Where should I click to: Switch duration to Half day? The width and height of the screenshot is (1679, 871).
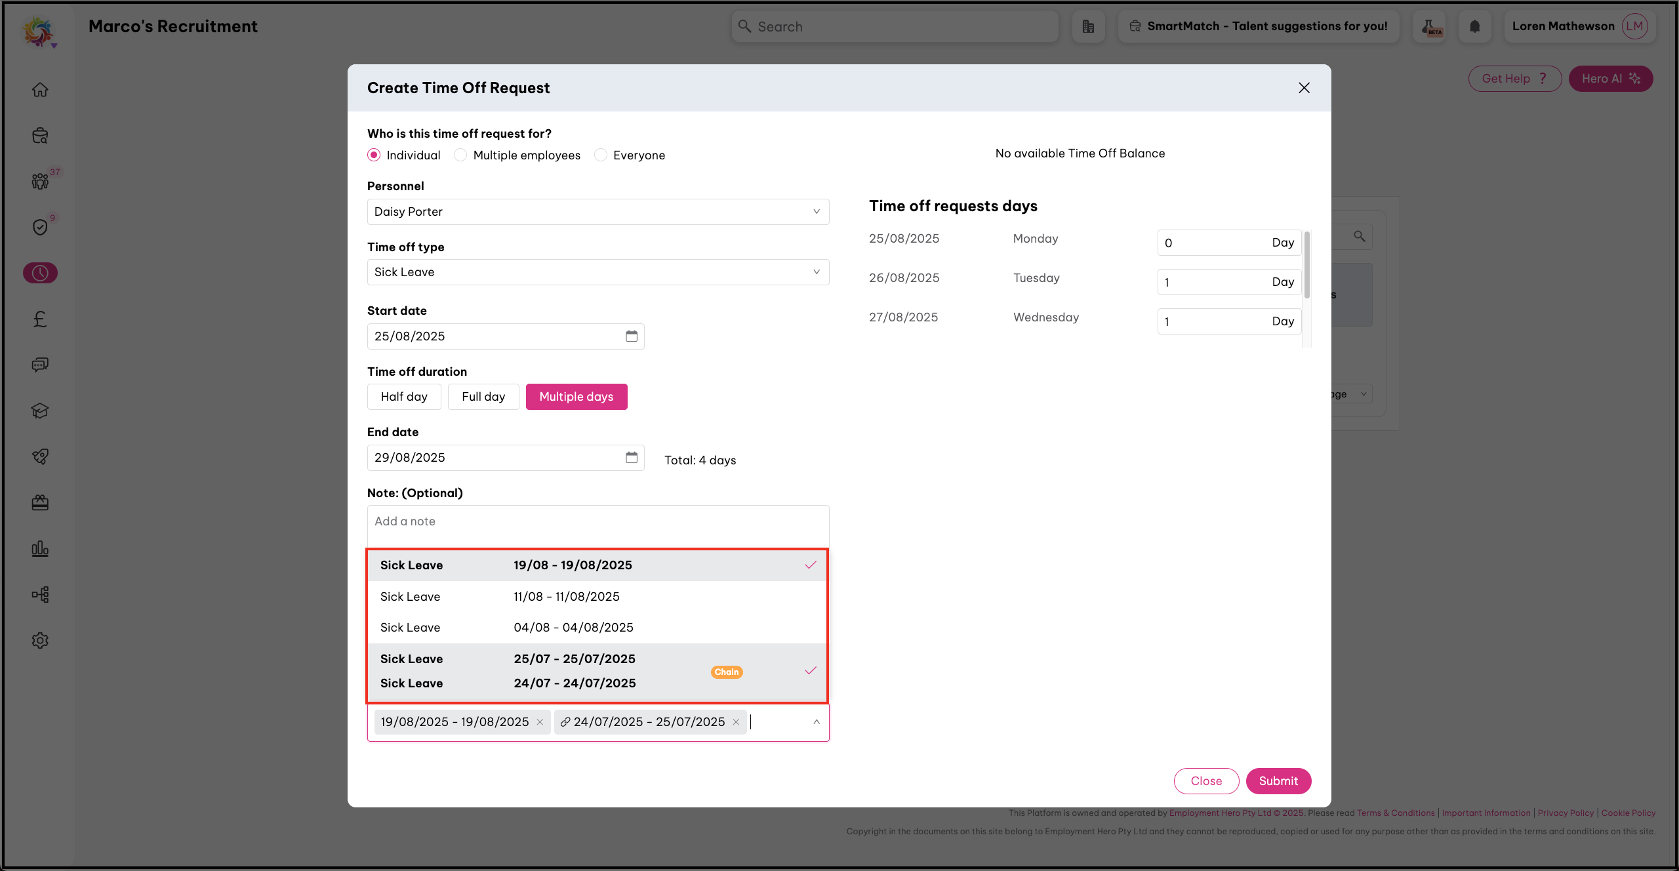pyautogui.click(x=404, y=397)
